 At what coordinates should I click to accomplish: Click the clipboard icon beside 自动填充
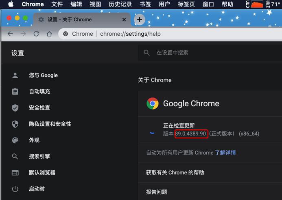pos(15,91)
